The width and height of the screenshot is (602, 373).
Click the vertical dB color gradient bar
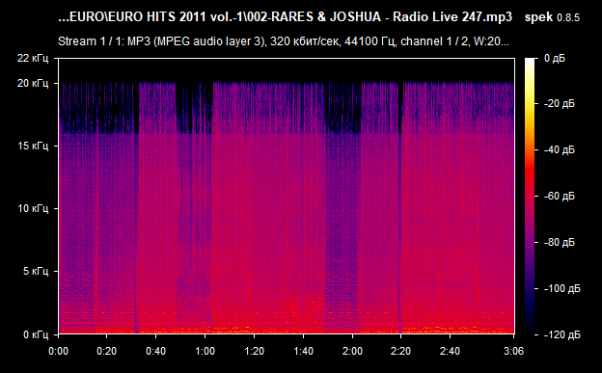(530, 196)
